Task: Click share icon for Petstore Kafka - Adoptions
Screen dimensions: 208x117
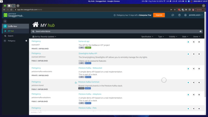Action: (194, 95)
